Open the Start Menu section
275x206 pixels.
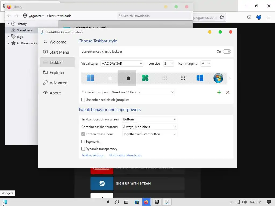coord(57,52)
